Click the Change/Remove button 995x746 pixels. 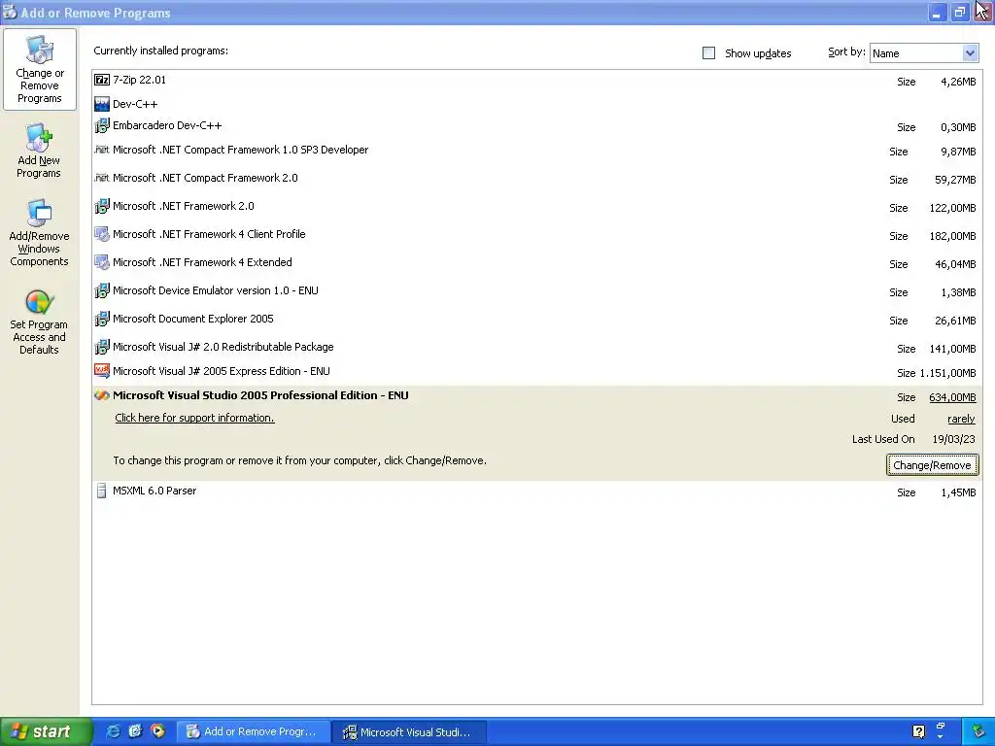coord(932,465)
